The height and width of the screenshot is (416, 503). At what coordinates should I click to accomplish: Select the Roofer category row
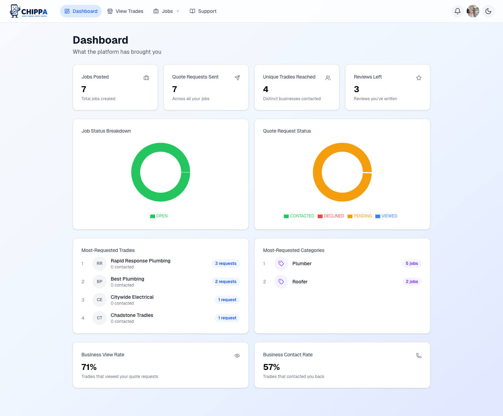pyautogui.click(x=342, y=282)
